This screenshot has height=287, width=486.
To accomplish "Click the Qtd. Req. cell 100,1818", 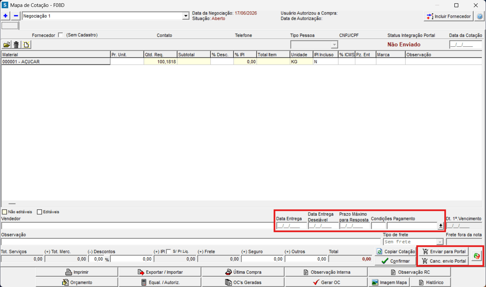I will point(160,62).
